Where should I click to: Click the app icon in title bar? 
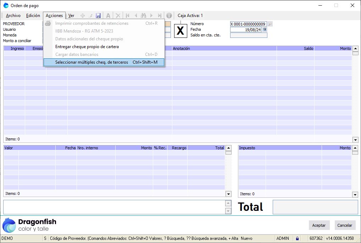6,6
